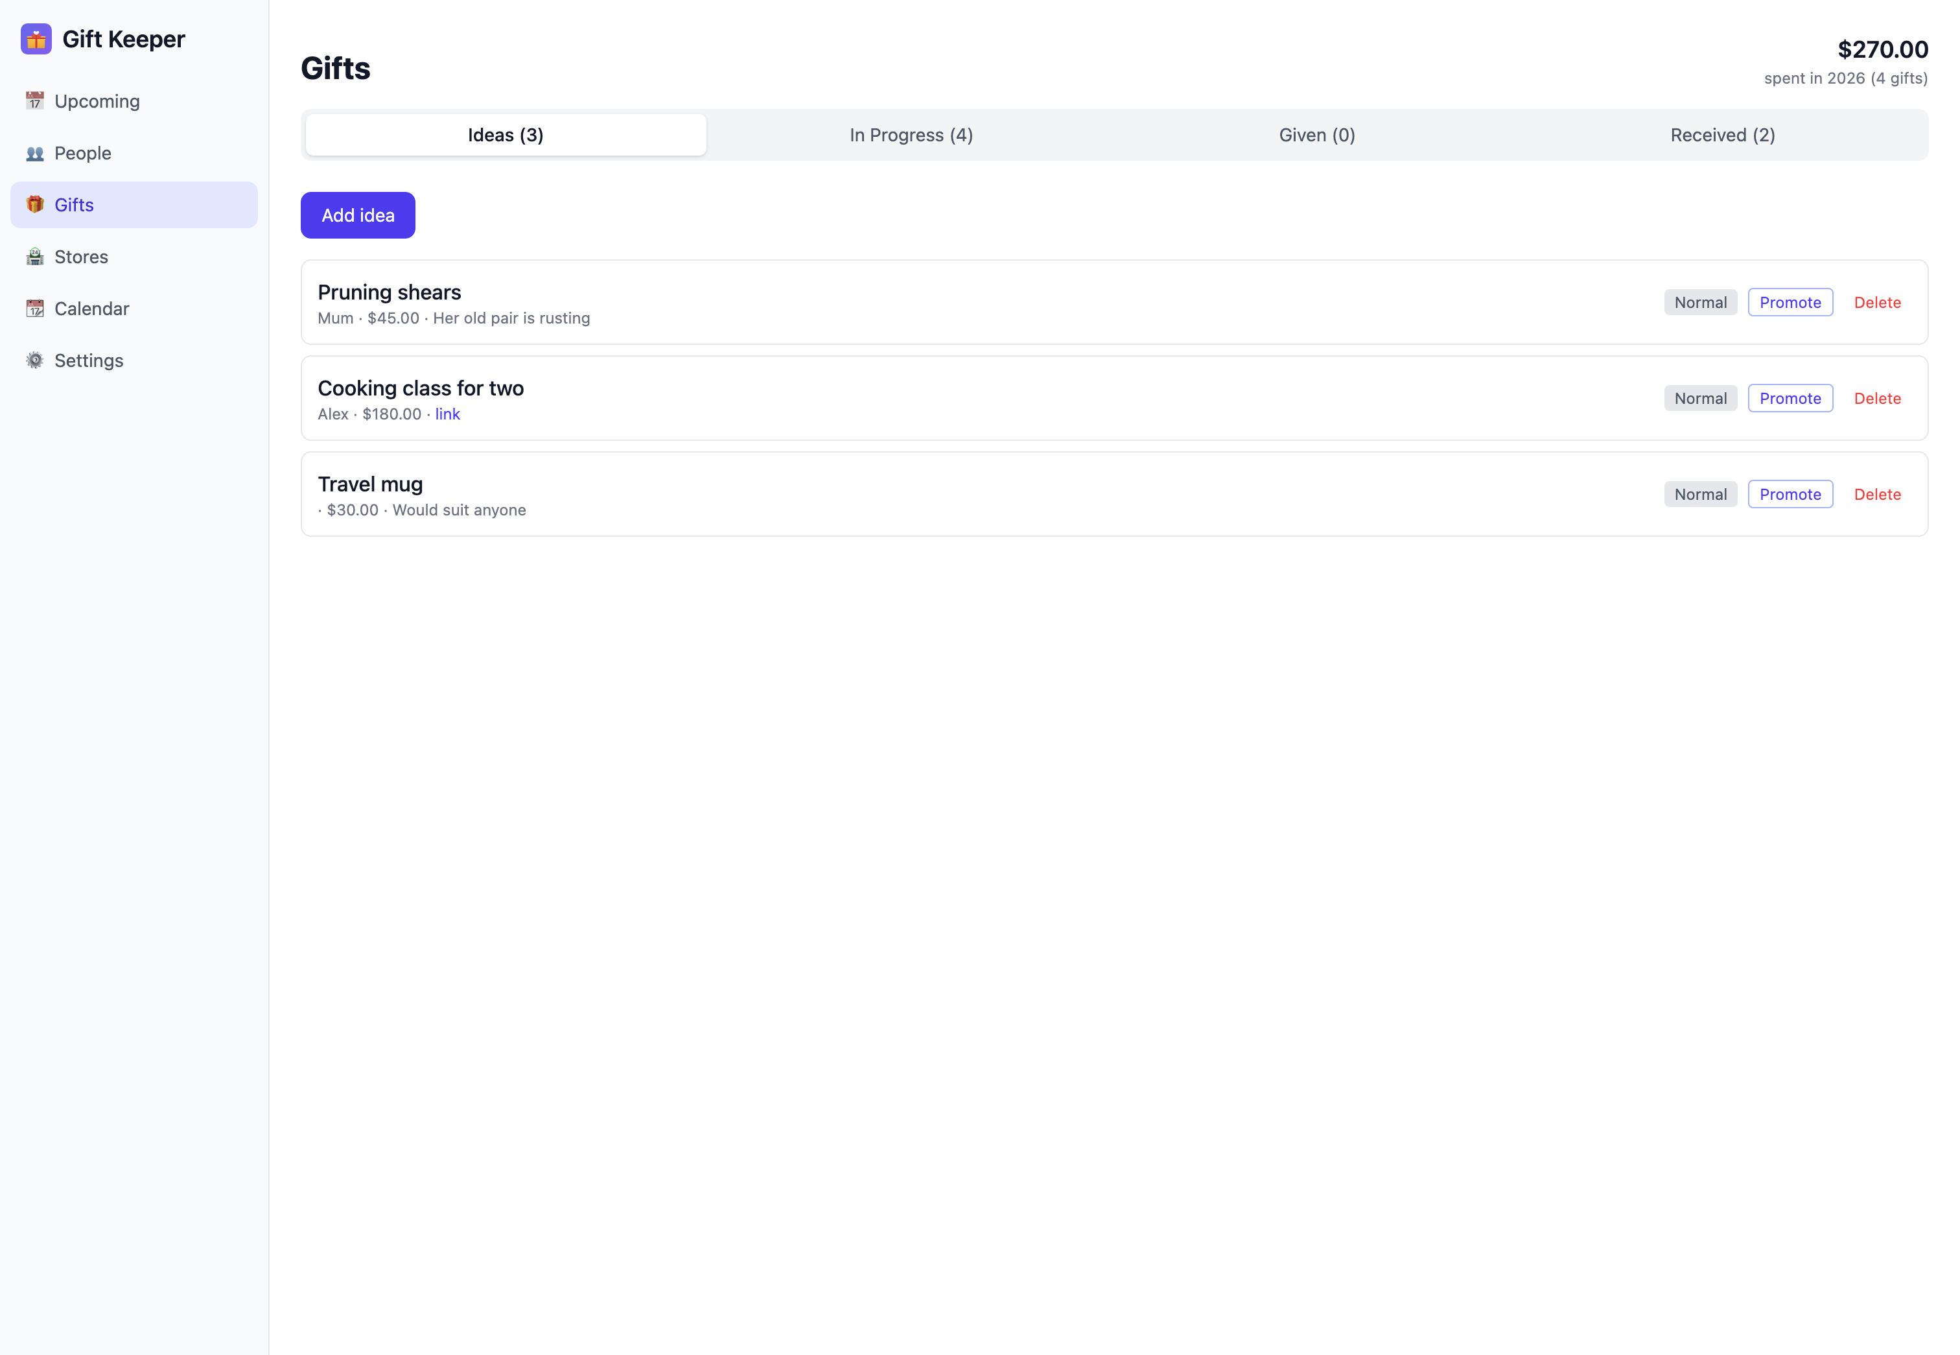Image resolution: width=1960 pixels, height=1355 pixels.
Task: Promote the Cooking class for two idea
Action: click(1790, 398)
